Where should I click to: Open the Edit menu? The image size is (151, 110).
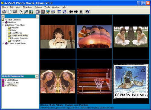[x=12, y=7]
